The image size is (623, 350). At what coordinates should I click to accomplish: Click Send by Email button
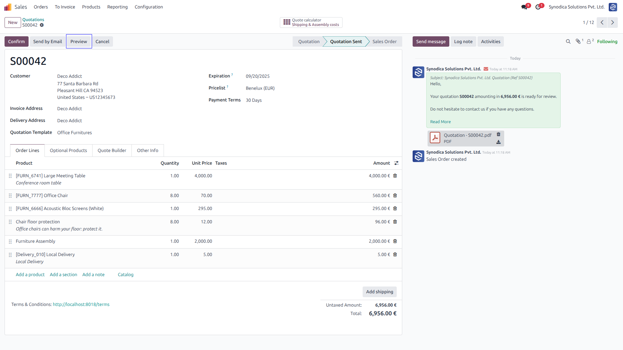point(47,41)
